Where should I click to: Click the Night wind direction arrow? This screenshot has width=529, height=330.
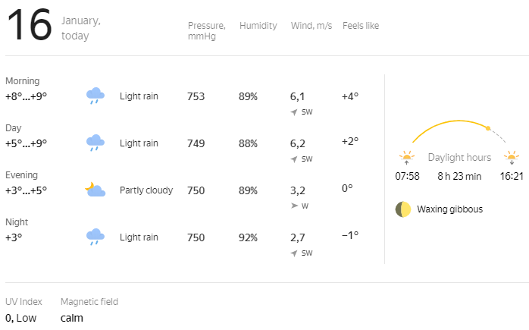click(x=294, y=253)
